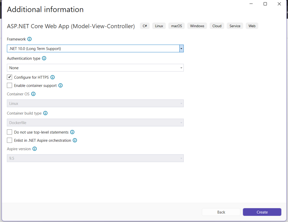Click the Authentication type info icon

click(x=44, y=59)
